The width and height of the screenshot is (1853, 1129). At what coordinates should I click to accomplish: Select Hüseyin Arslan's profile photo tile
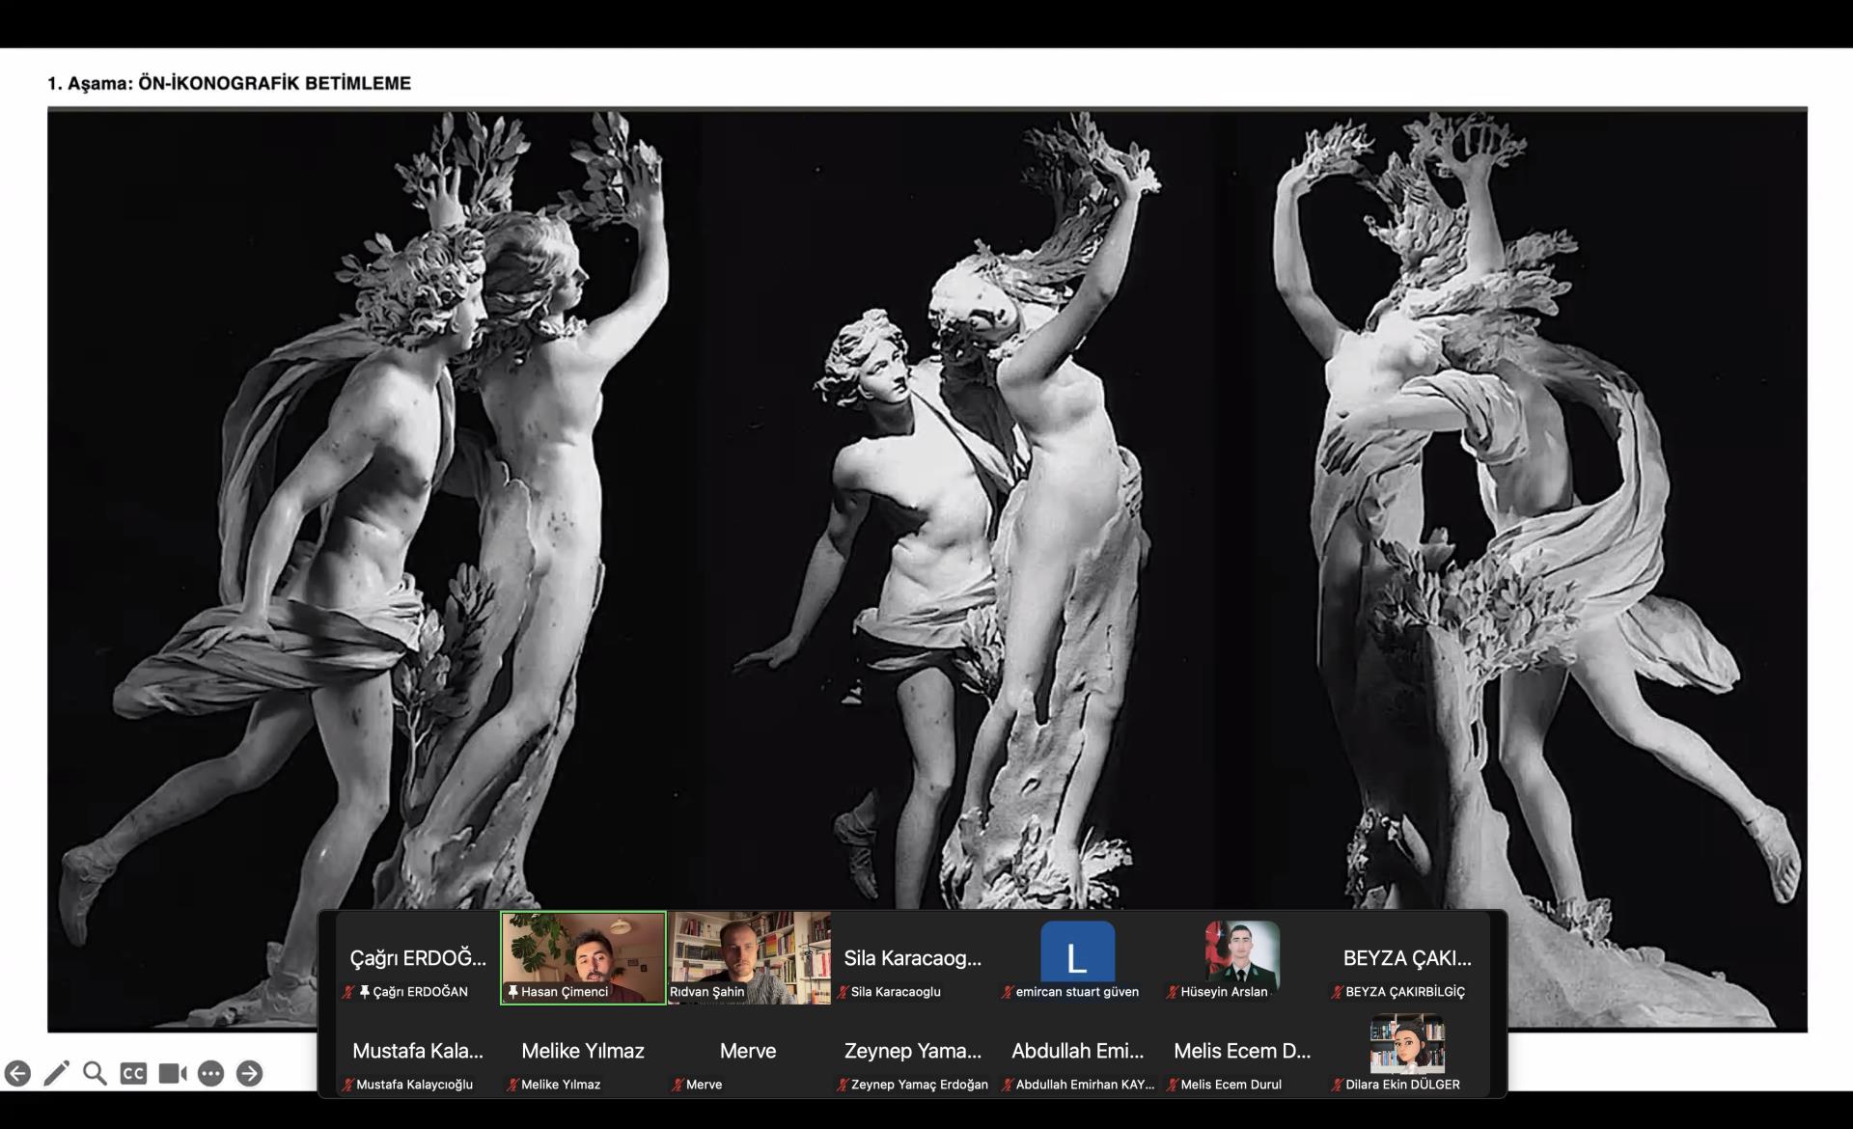[1241, 951]
